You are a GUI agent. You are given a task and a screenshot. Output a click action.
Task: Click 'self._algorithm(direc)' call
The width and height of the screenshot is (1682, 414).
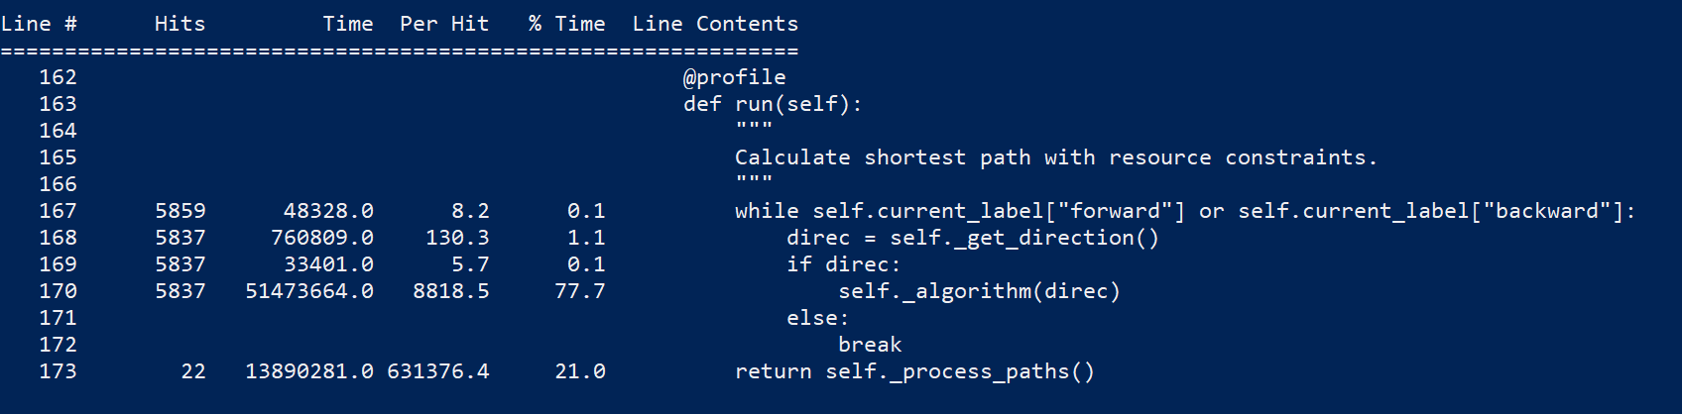tap(979, 291)
